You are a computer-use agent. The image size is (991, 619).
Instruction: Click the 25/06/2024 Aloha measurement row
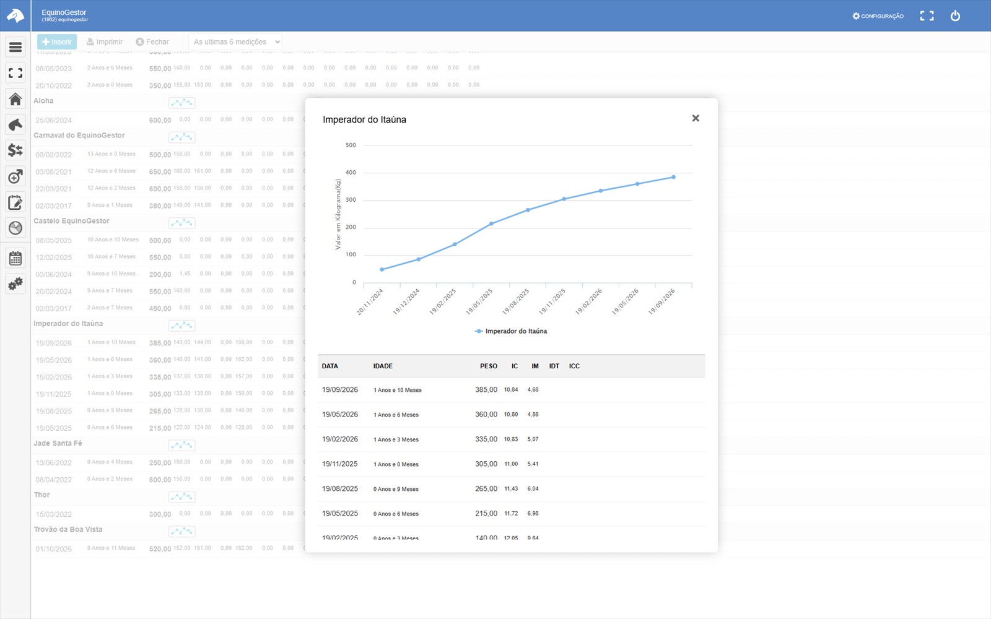[167, 120]
